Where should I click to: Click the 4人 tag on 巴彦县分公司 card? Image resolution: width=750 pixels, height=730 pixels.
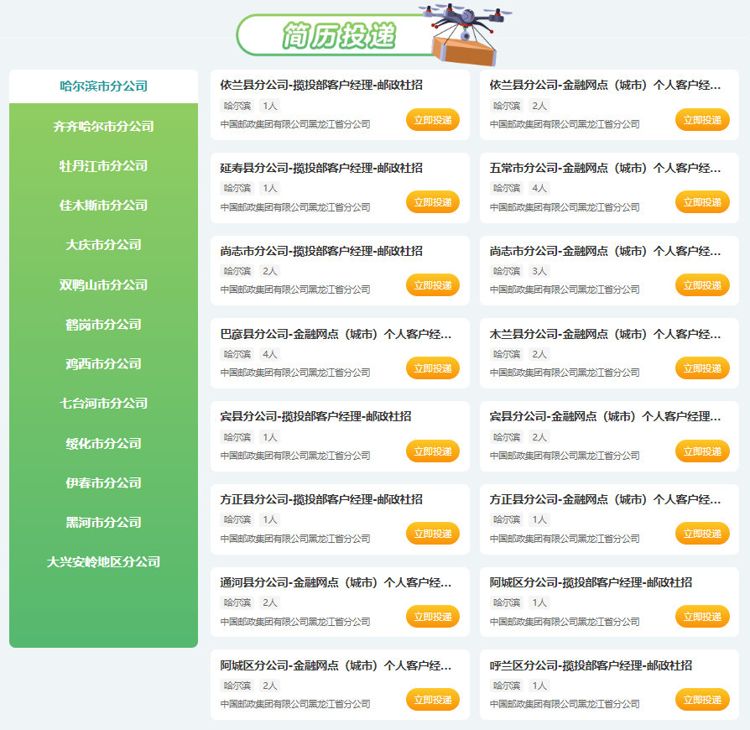point(270,354)
